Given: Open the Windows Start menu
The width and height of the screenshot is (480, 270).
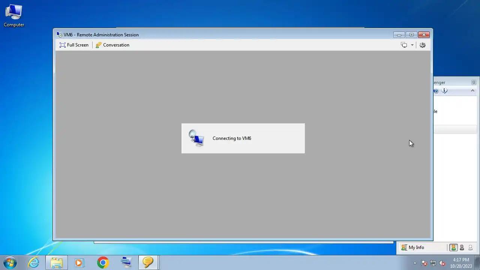Looking at the screenshot, I should point(10,262).
